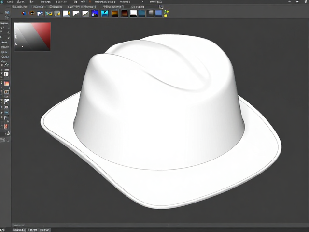Select the orange-red gradient icon in left sidebar

(x=6, y=84)
